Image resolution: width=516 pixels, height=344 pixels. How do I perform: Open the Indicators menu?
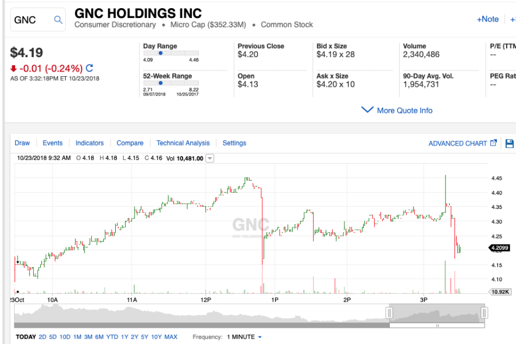coord(90,143)
